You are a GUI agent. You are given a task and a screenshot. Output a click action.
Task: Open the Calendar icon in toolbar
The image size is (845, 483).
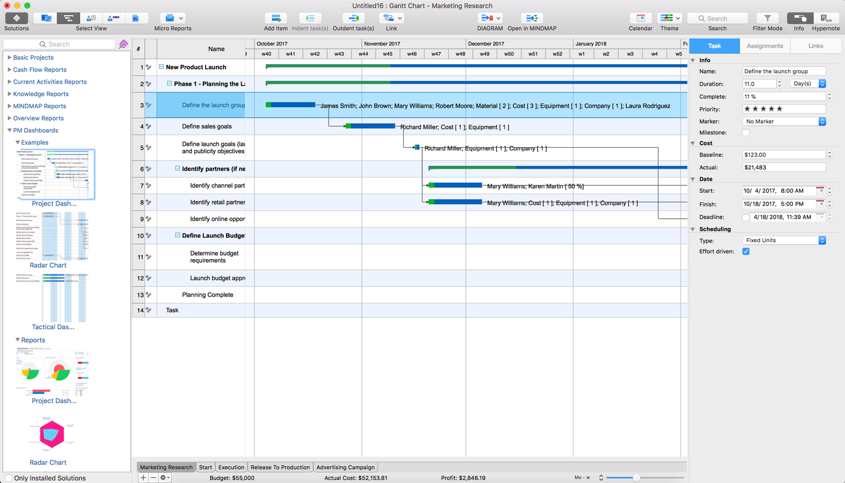641,19
